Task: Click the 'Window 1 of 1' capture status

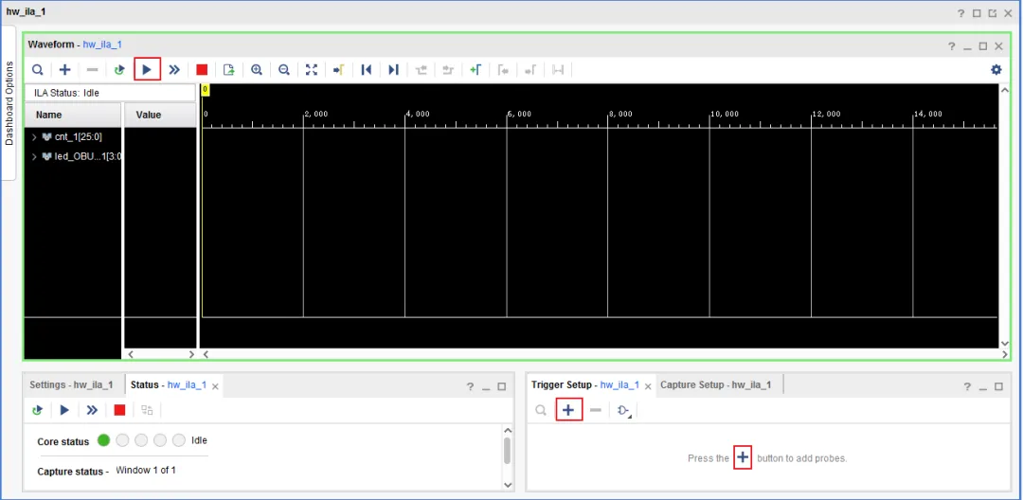Action: tap(146, 470)
